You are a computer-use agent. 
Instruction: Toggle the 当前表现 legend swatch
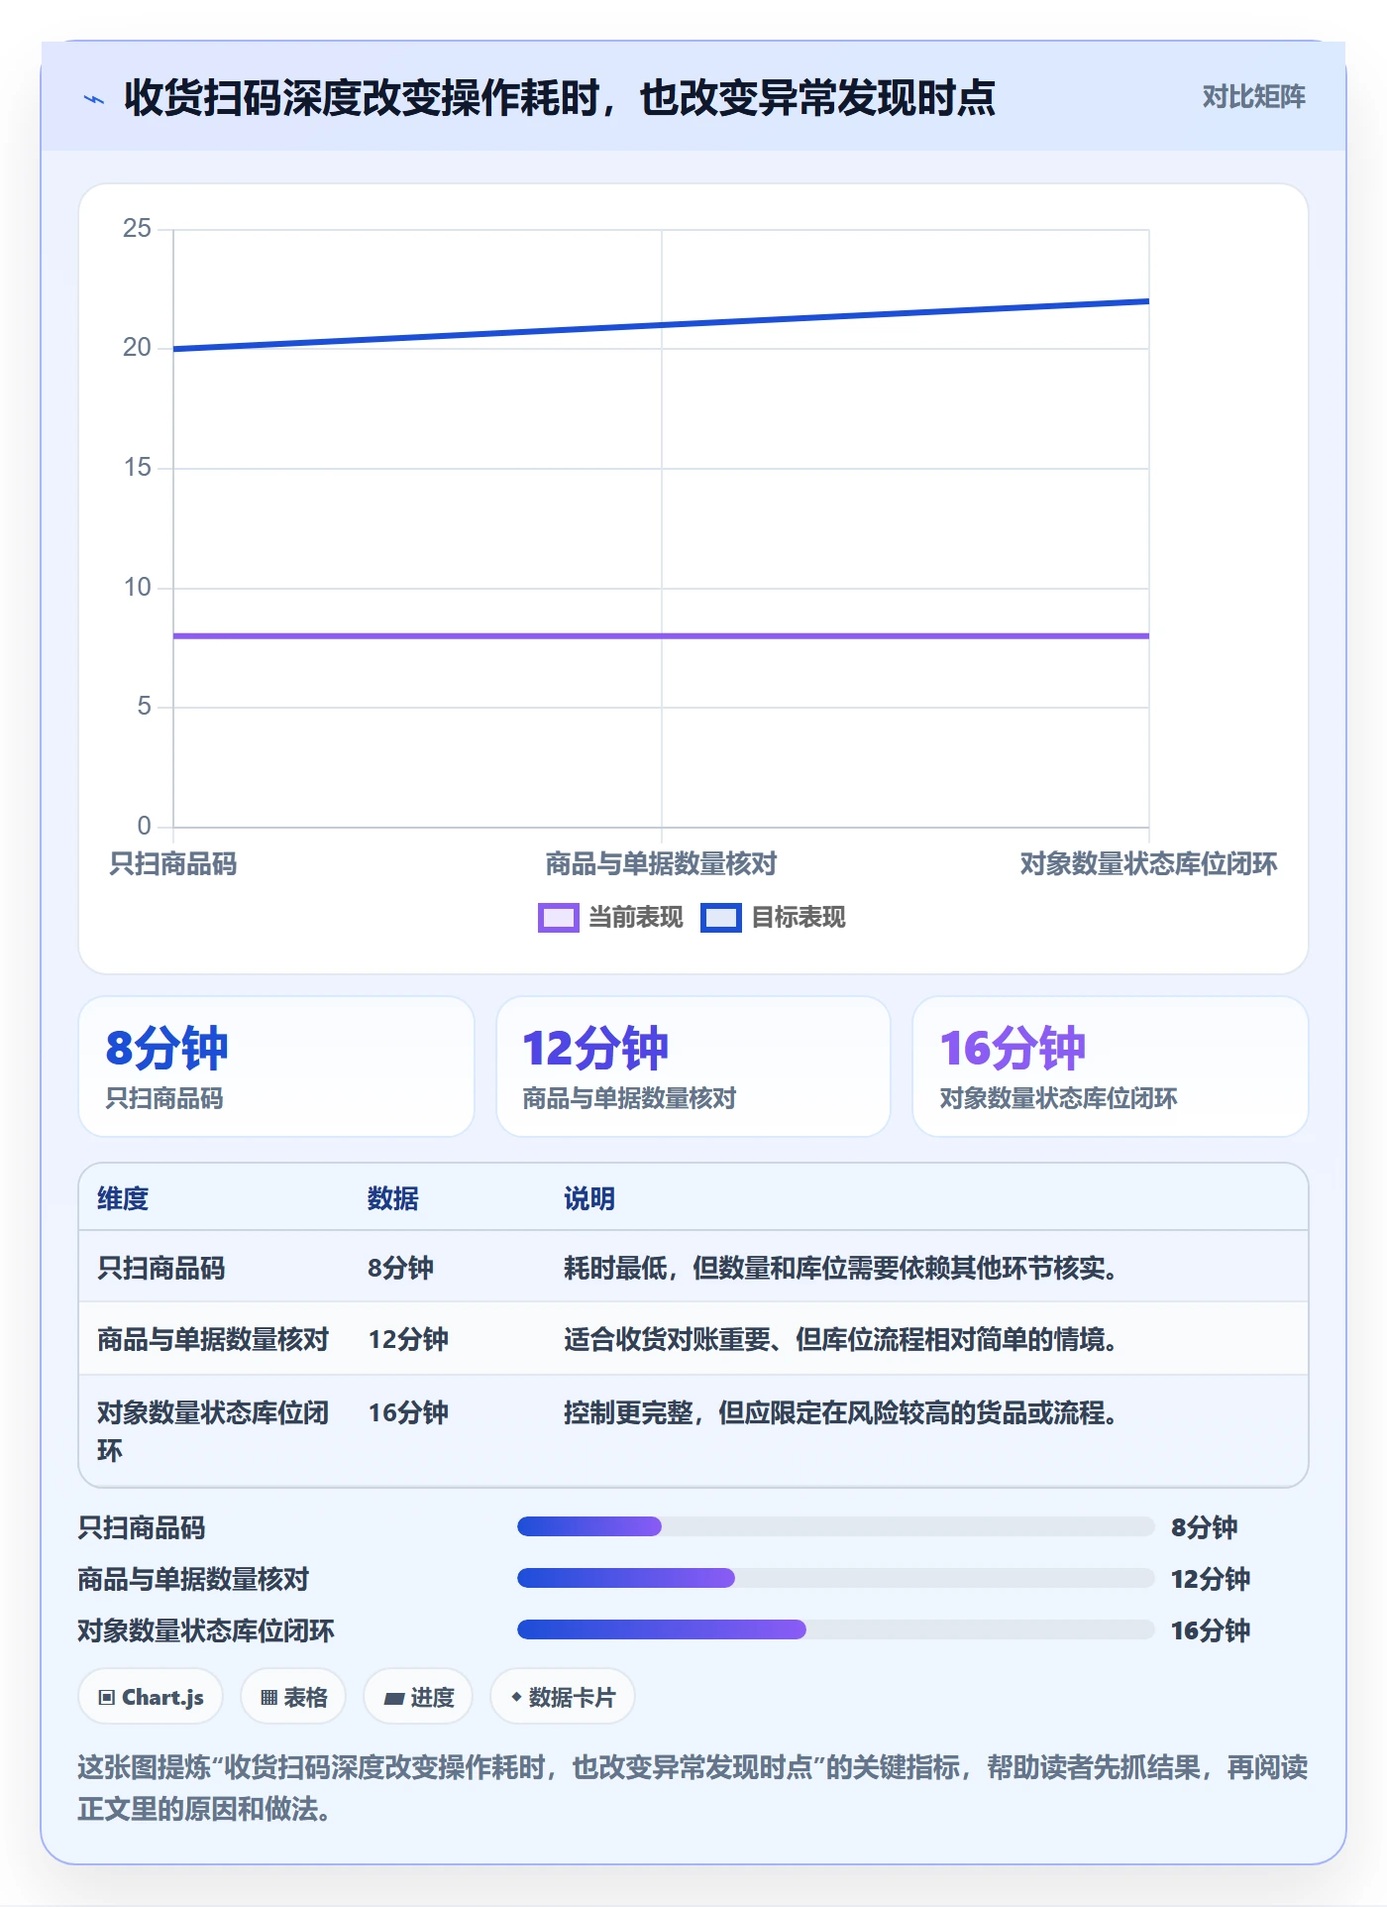coord(558,918)
